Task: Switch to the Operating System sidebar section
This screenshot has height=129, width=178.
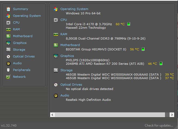Action: click(27, 16)
